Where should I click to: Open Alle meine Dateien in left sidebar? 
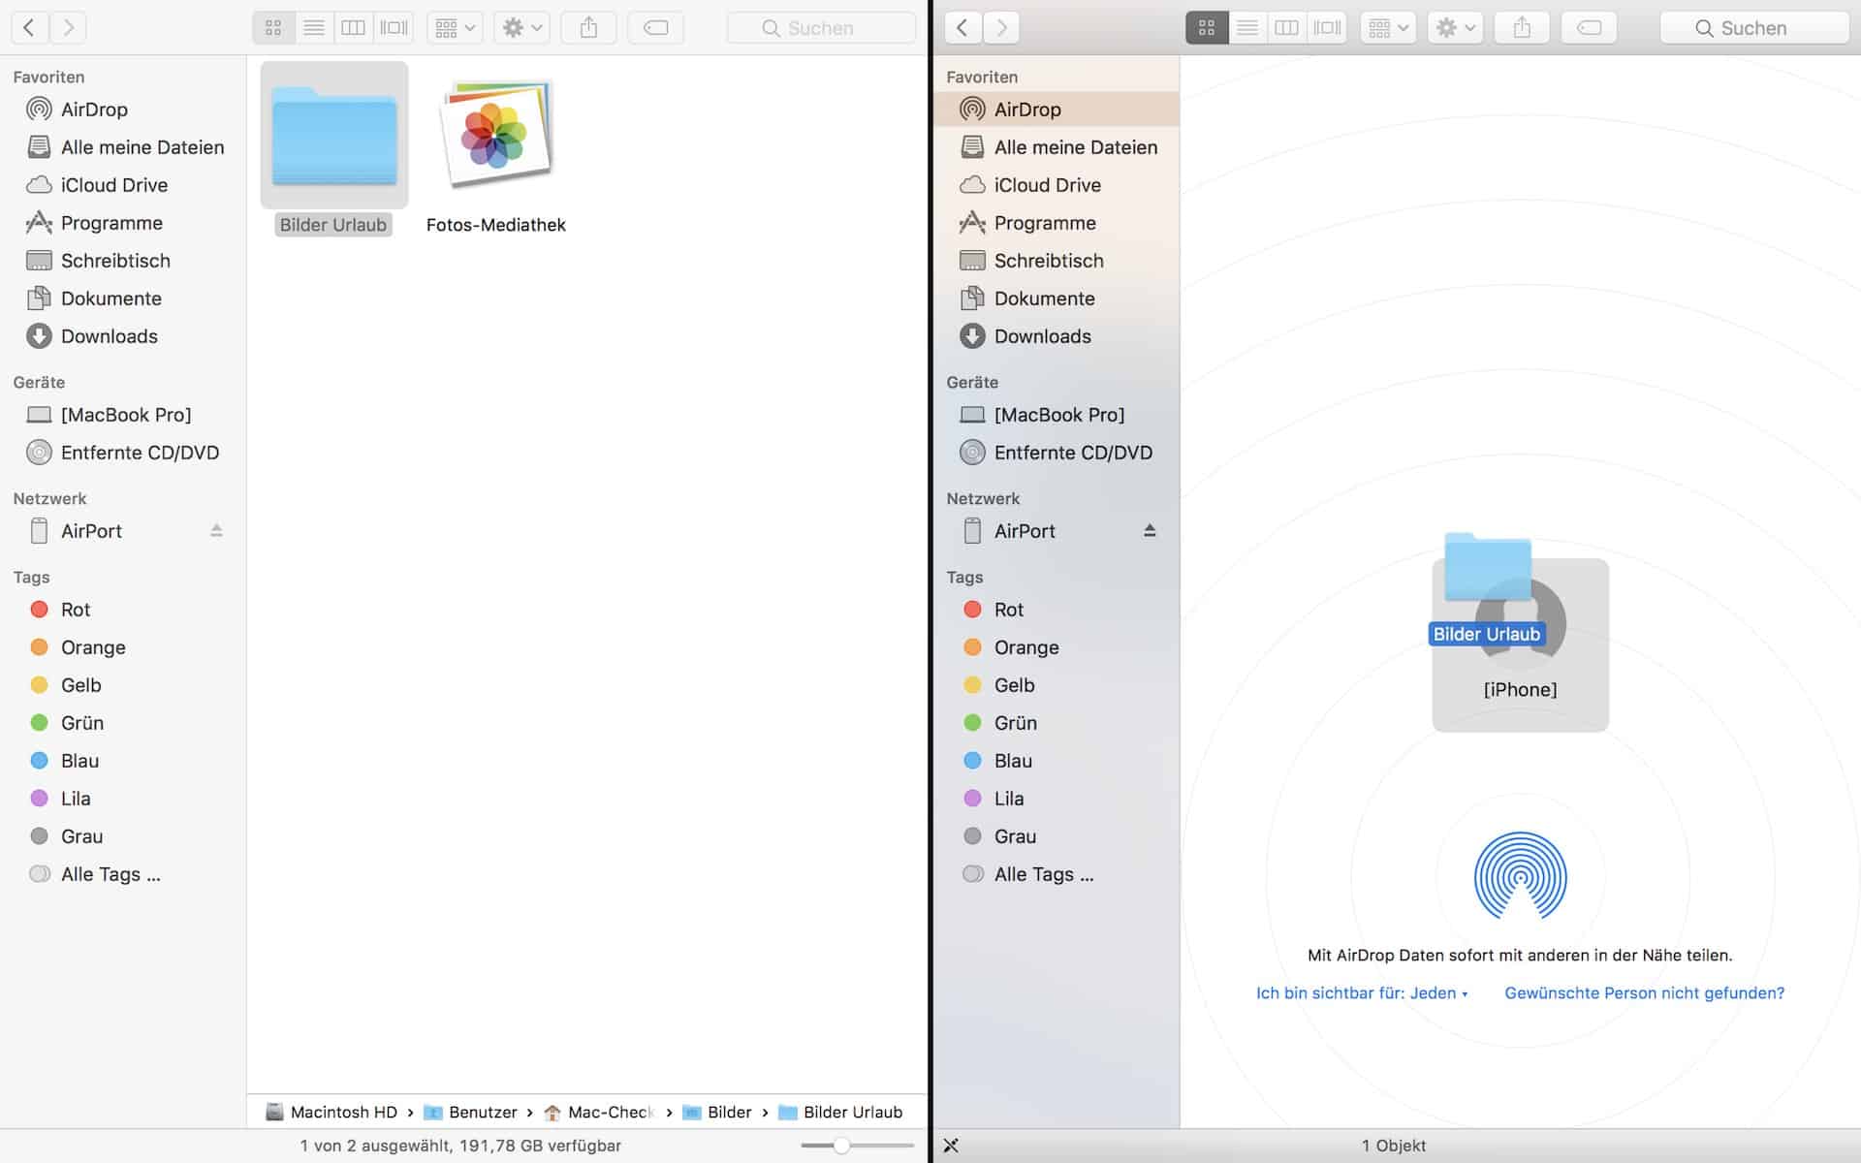click(123, 147)
